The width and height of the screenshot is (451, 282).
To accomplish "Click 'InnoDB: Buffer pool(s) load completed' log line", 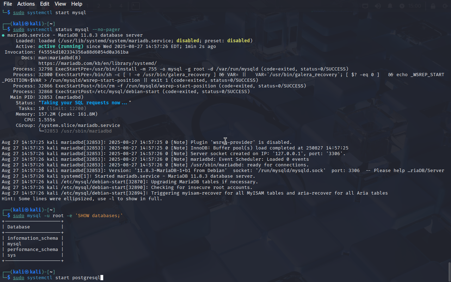I will [x=175, y=148].
